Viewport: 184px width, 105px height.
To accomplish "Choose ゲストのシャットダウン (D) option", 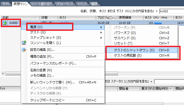I will coord(141,50).
